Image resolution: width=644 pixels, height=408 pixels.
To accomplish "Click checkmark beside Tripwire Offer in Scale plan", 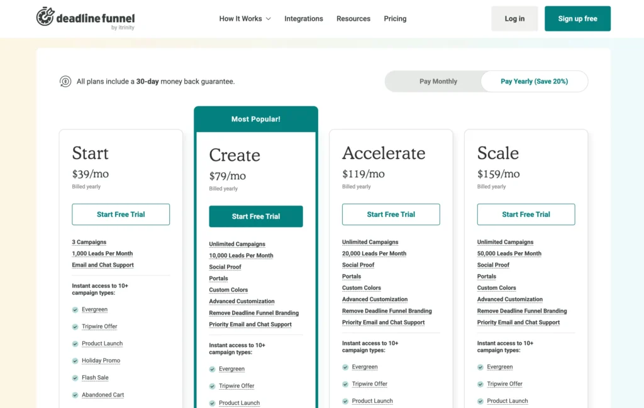I will [x=480, y=384].
